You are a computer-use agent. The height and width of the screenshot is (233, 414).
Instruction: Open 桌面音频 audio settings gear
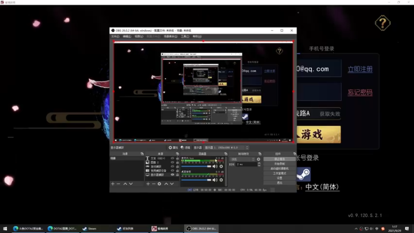pyautogui.click(x=221, y=180)
